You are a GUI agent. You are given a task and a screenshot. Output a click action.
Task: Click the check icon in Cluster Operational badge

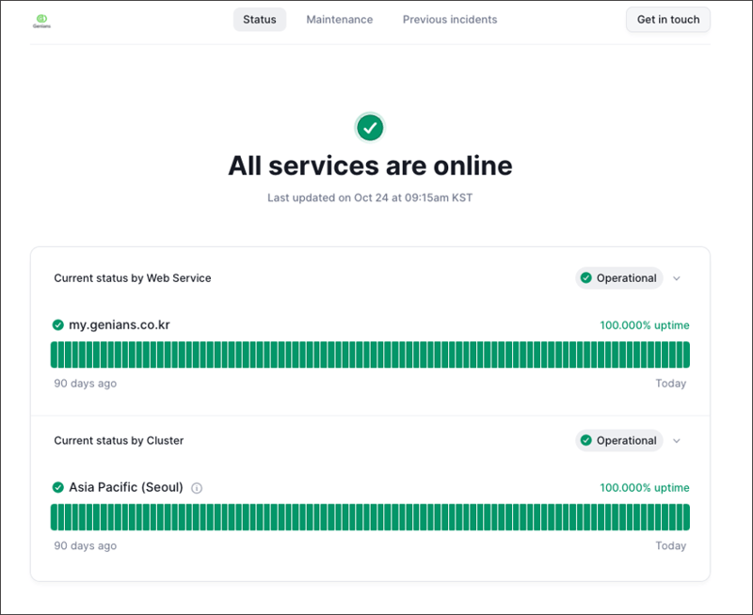click(x=585, y=440)
